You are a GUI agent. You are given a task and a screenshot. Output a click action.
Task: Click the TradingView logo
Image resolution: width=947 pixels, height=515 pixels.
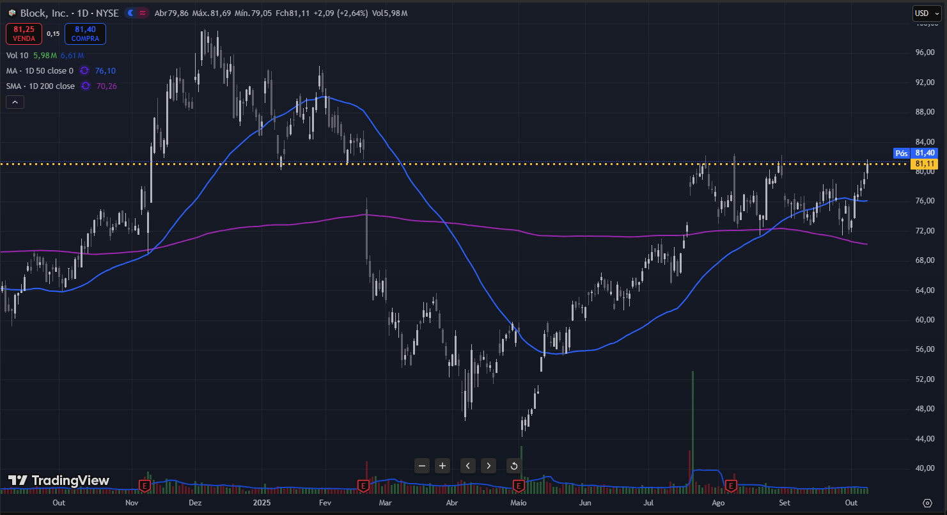59,480
